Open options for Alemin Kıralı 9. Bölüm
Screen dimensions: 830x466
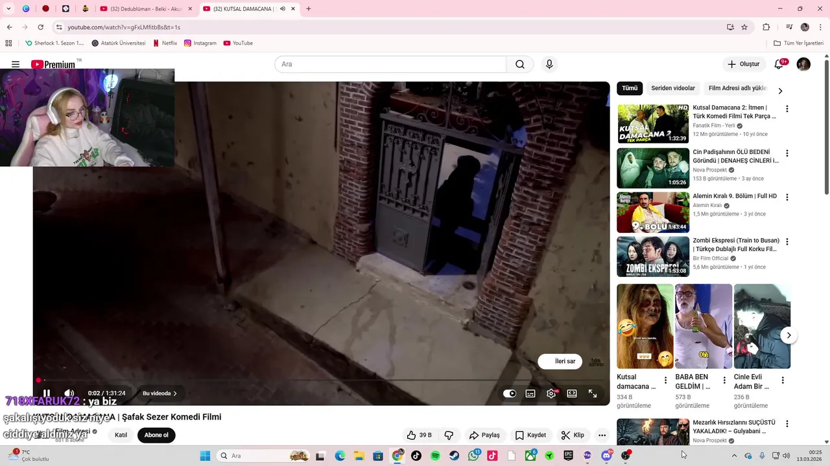(787, 197)
